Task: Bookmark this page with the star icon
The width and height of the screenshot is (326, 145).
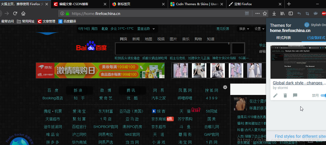Action: (265, 13)
